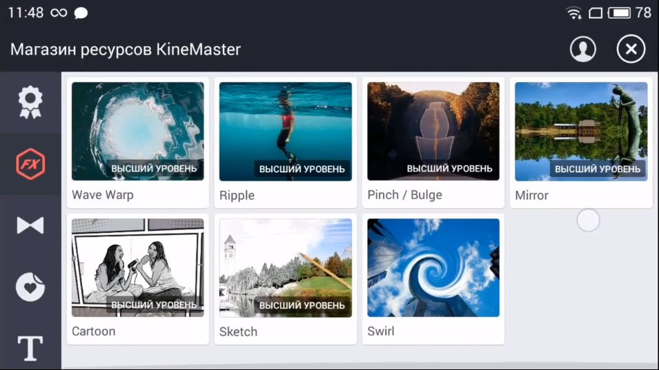Select the Swirl title label

[381, 331]
